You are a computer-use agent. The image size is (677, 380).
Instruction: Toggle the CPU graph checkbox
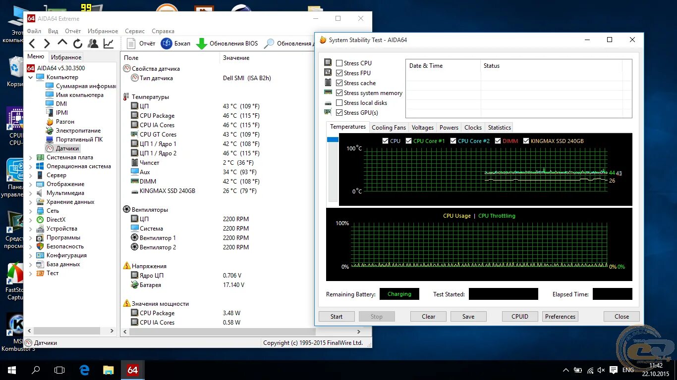point(386,141)
